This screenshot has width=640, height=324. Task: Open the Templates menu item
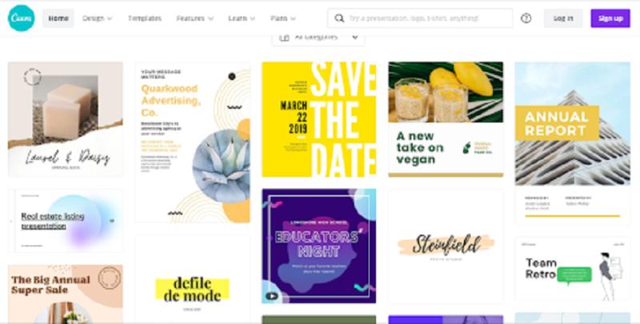pyautogui.click(x=145, y=18)
